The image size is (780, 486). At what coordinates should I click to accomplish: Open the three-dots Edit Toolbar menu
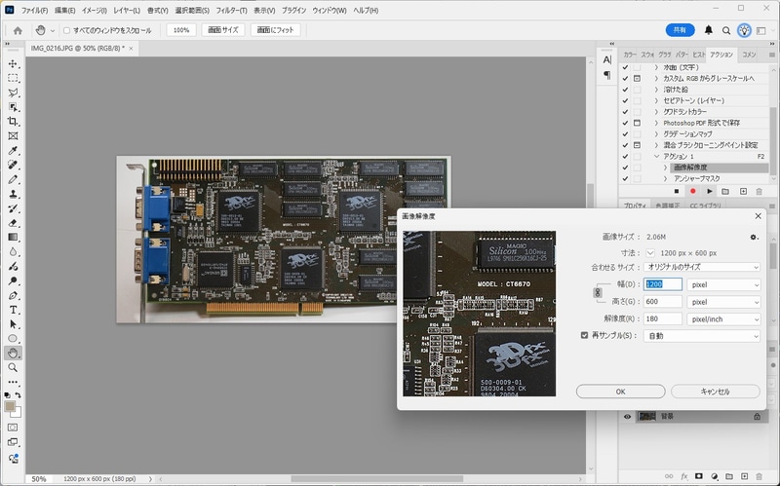[x=13, y=382]
